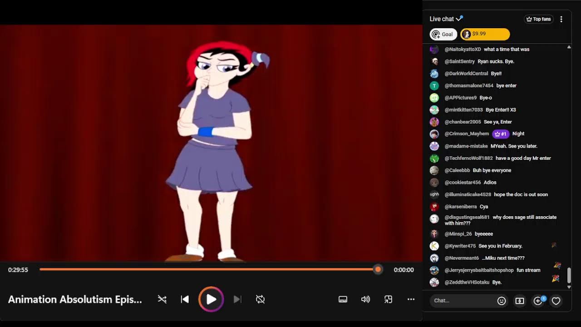Open @DarkWorldCentral's avatar
The image size is (581, 327).
tap(434, 74)
